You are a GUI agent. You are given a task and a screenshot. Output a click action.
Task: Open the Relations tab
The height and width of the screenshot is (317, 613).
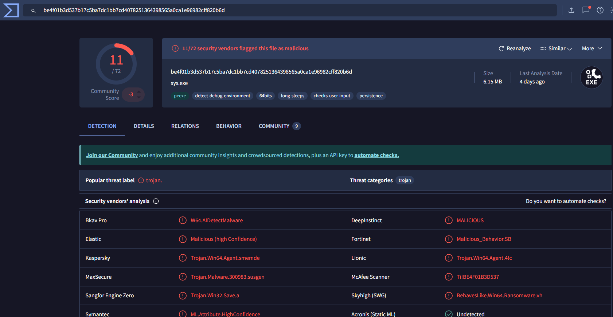[x=185, y=126]
